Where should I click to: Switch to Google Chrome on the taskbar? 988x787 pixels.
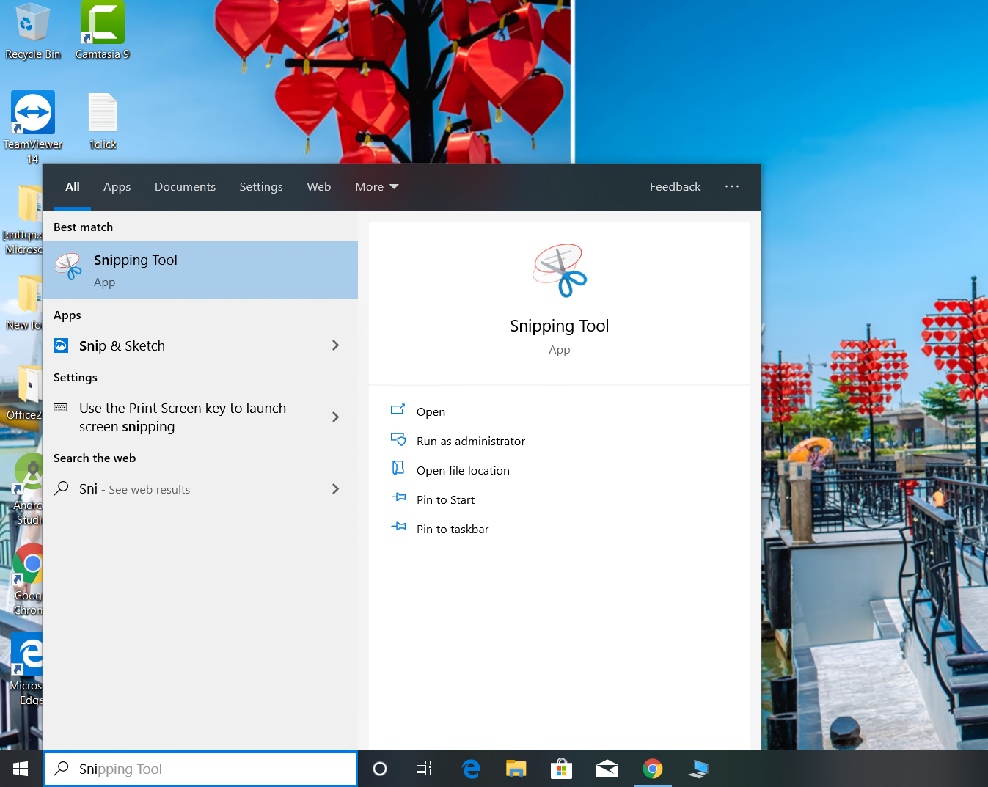coord(652,769)
